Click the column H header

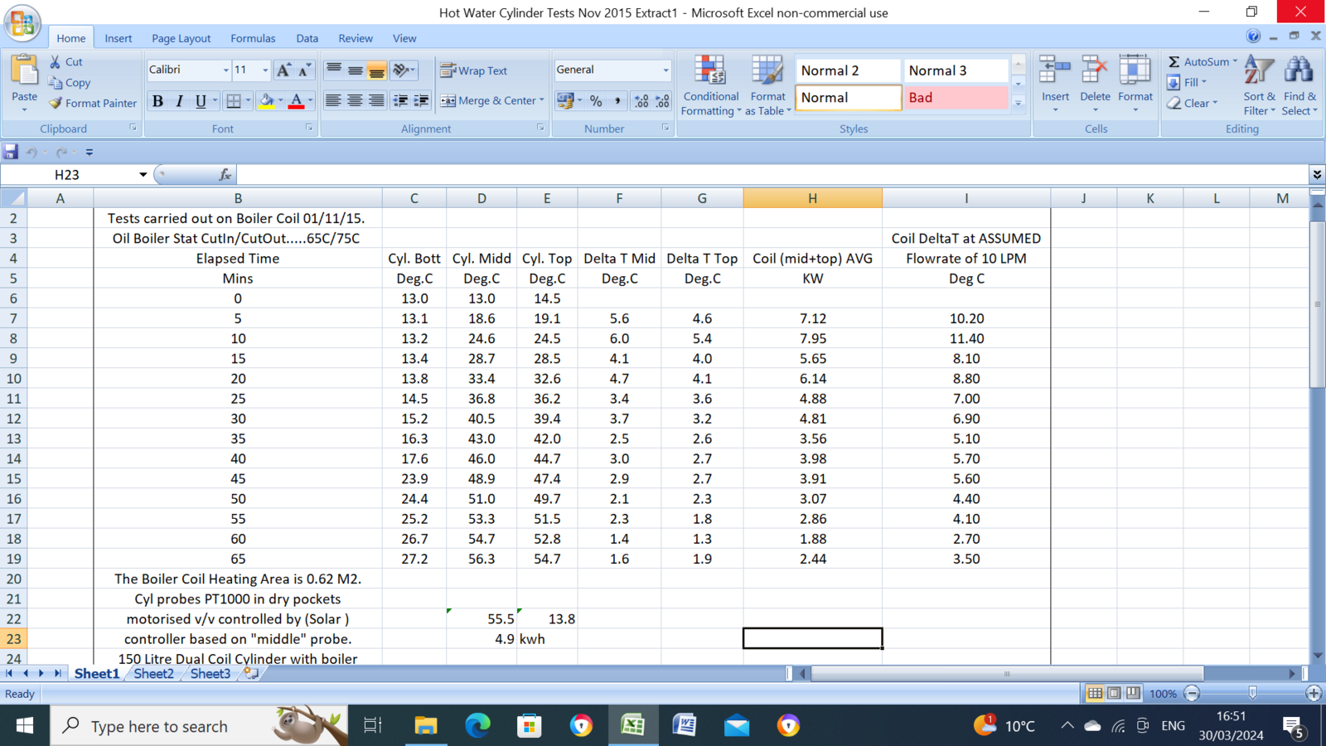click(812, 198)
